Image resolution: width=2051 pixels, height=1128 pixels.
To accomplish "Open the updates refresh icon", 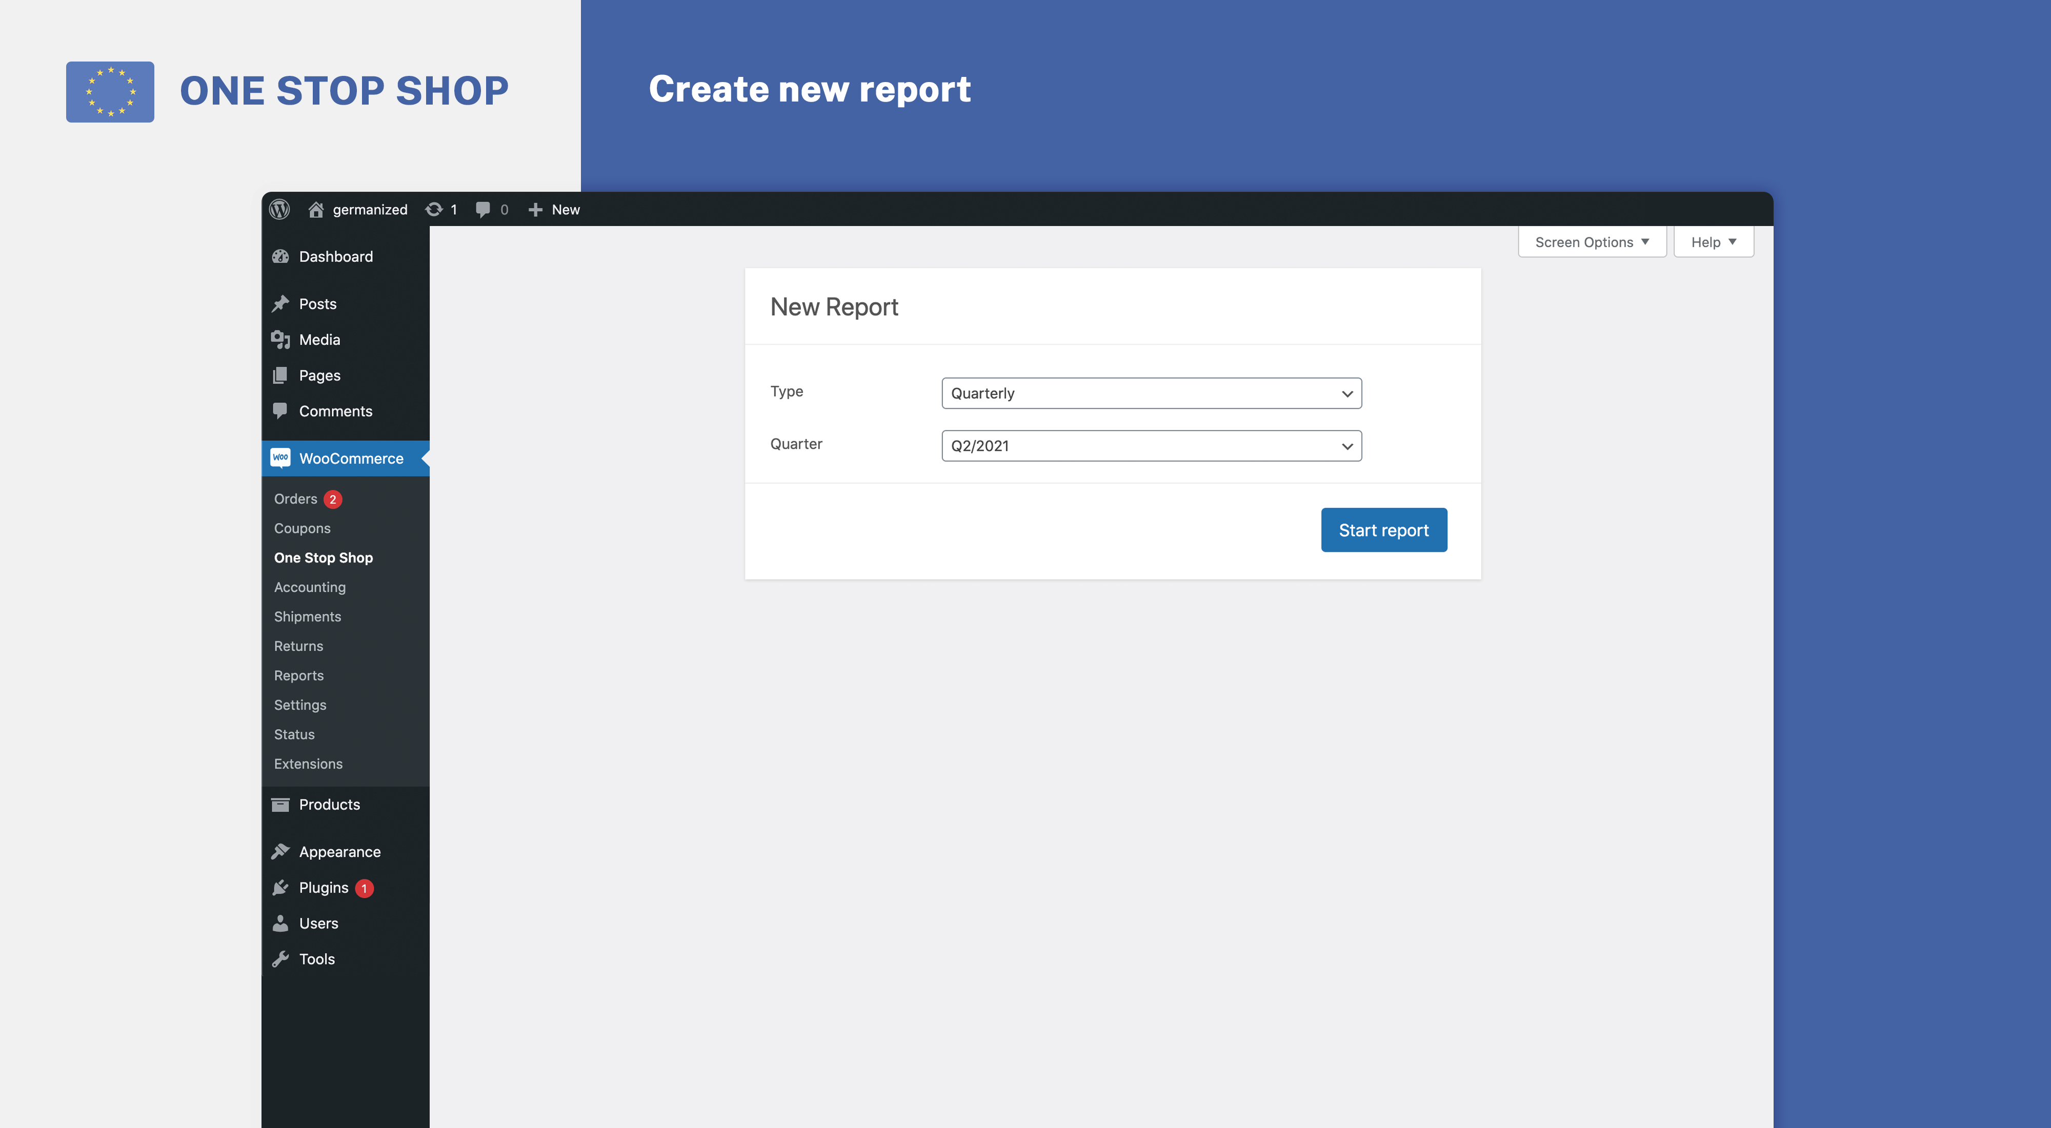I will (x=433, y=209).
